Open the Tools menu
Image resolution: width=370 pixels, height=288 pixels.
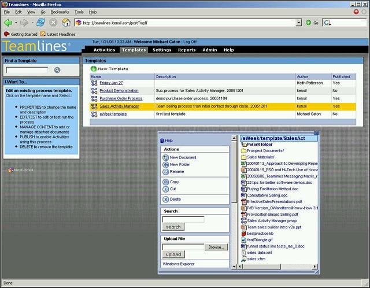(x=79, y=12)
